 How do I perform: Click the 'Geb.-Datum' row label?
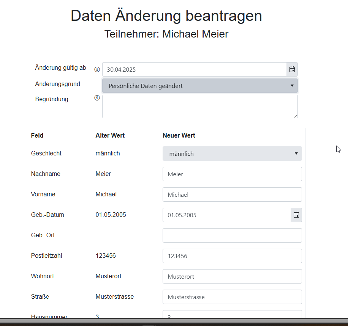click(47, 215)
